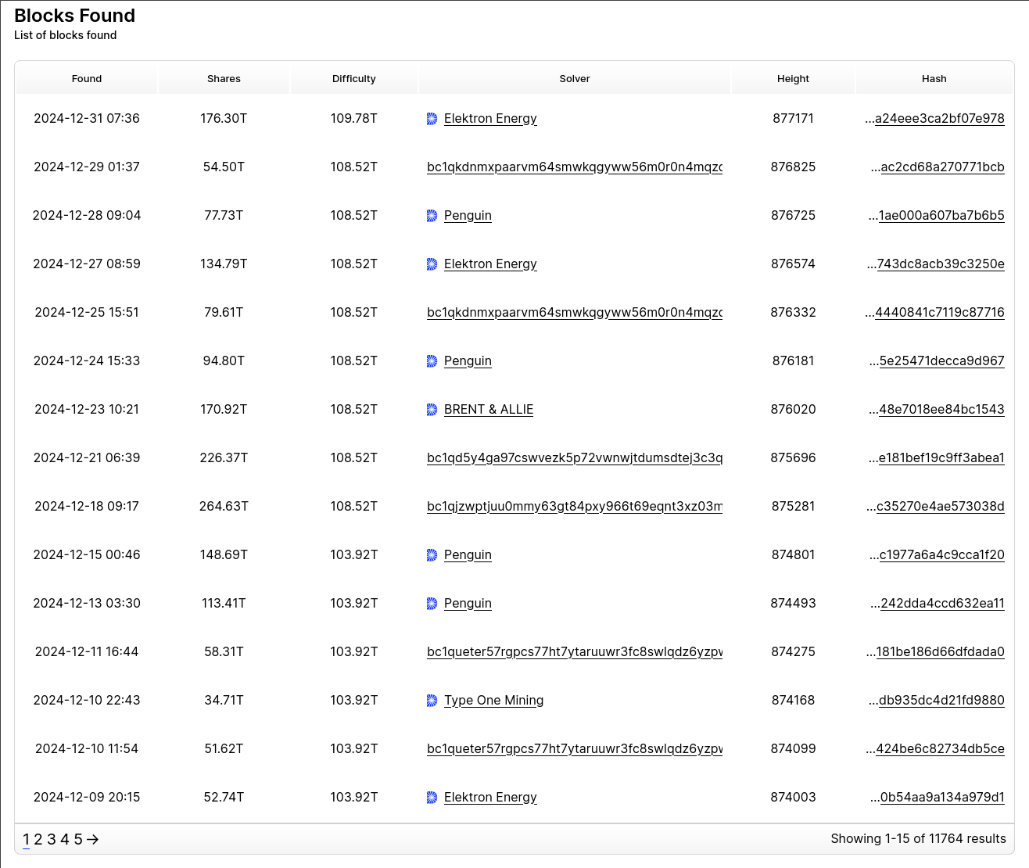Open Elektron Energy solver for block 877171
Image resolution: width=1029 pixels, height=868 pixels.
(x=490, y=119)
